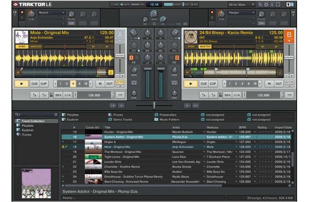Open iTunes in browser tree
Viewport: 309px width, 202px height.
tap(26, 135)
